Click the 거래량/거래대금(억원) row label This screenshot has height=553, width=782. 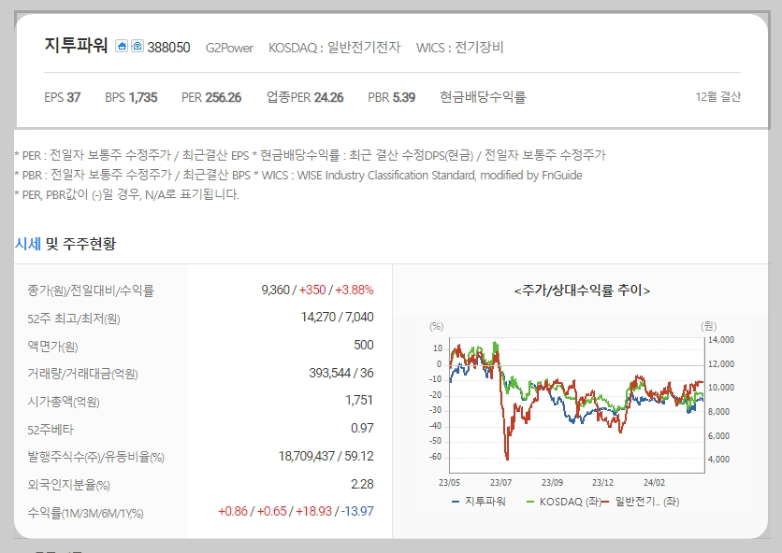(82, 374)
